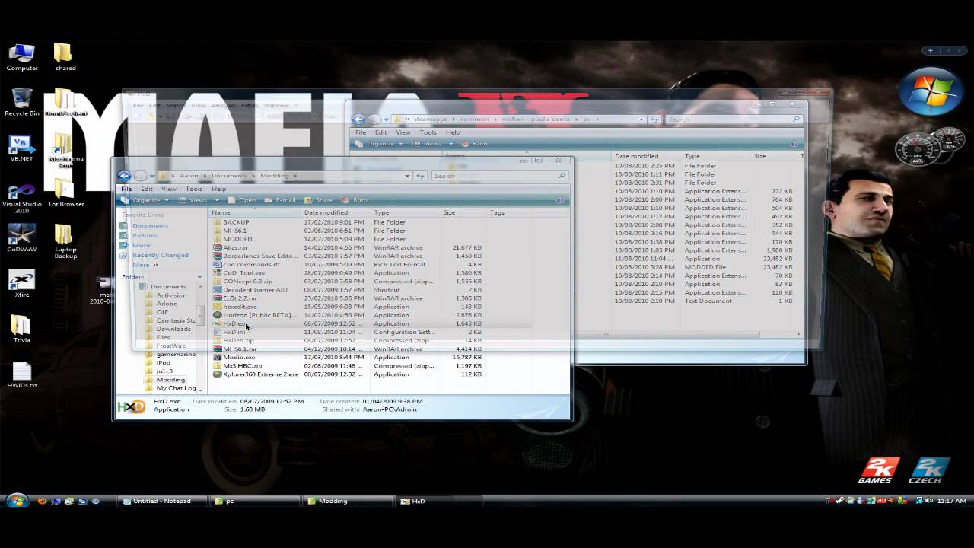Image resolution: width=974 pixels, height=548 pixels.
Task: Open View menu in pc window
Action: (x=403, y=132)
